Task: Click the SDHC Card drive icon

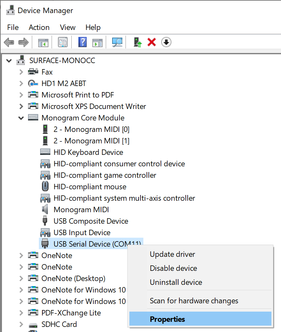Action: pos(33,325)
